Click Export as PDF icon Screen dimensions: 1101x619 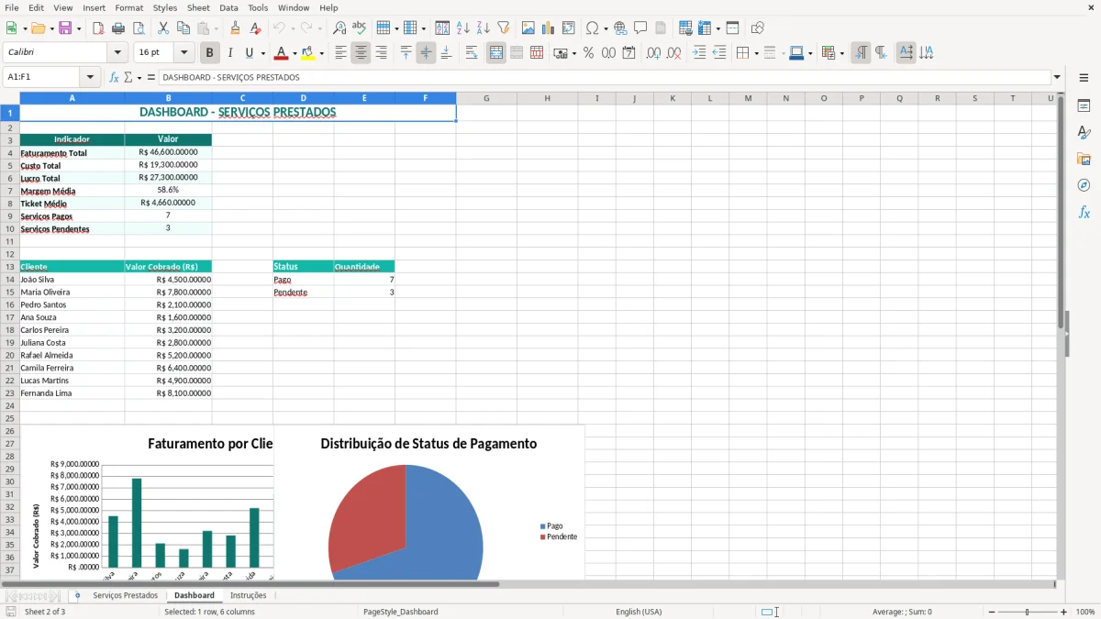pyautogui.click(x=98, y=28)
